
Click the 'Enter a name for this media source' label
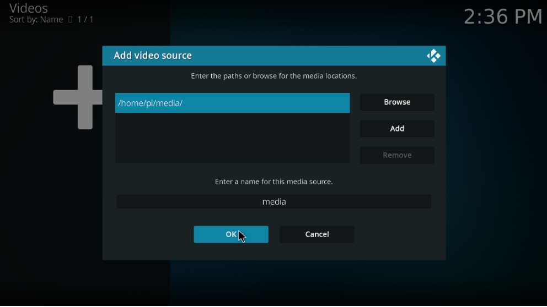tap(273, 181)
